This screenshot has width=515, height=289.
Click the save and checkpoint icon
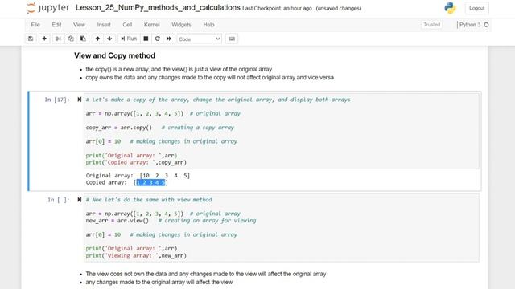click(x=31, y=39)
